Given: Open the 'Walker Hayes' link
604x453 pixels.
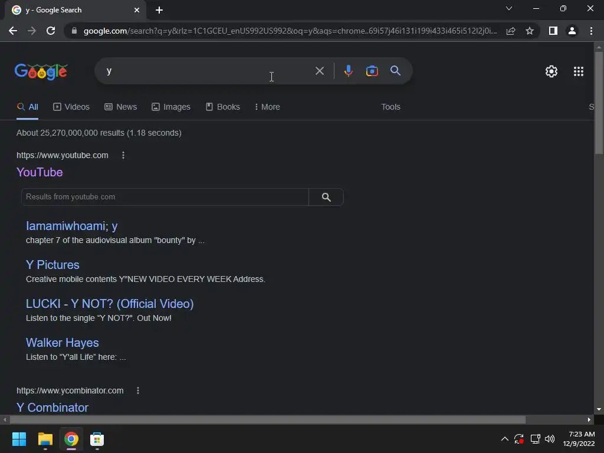Looking at the screenshot, I should pyautogui.click(x=63, y=343).
